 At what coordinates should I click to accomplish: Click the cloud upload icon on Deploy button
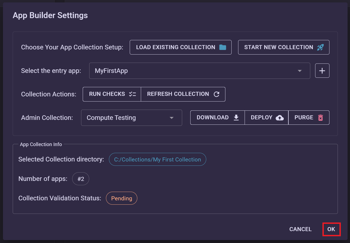pyautogui.click(x=280, y=117)
